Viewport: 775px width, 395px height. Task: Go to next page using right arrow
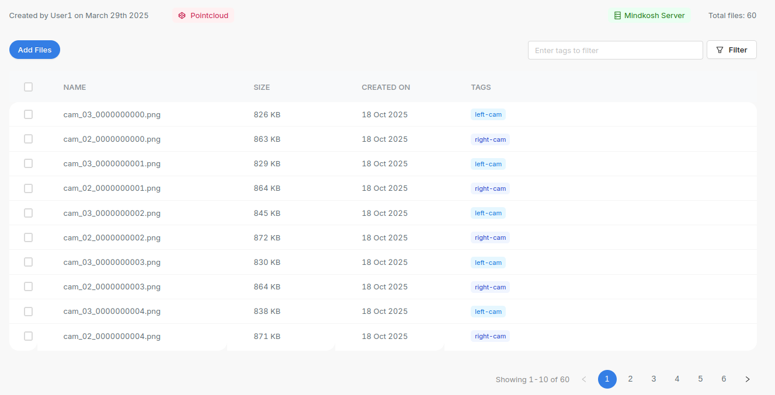pos(747,379)
